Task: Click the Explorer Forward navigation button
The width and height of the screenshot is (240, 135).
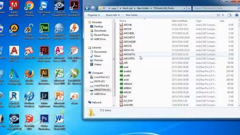Action: point(93,8)
